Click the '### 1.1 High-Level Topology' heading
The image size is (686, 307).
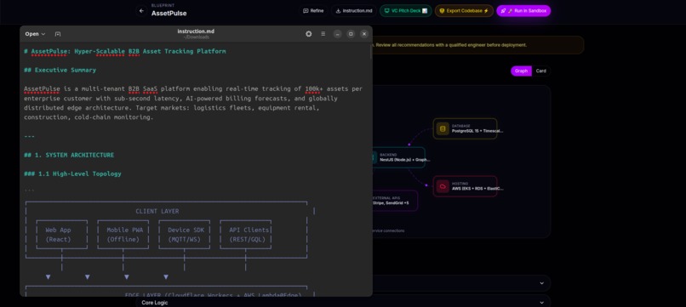click(72, 173)
